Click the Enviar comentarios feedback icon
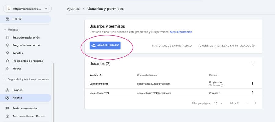Viewport: 275px width, 122px height. click(7, 108)
